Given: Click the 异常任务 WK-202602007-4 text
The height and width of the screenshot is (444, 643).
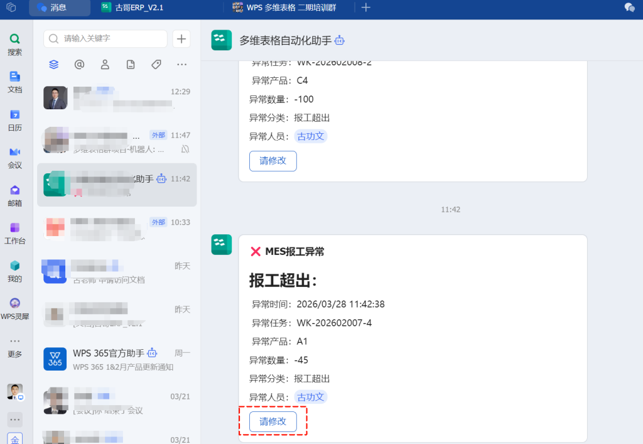Looking at the screenshot, I should coord(311,323).
